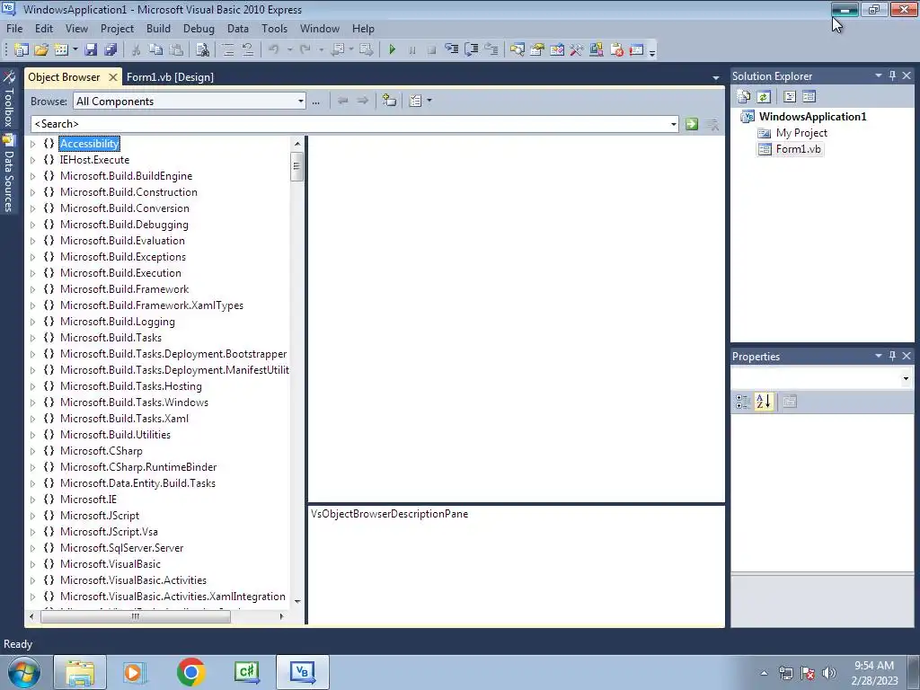
Task: Expand the Microsoft.JScript node arrow
Action: tap(33, 516)
